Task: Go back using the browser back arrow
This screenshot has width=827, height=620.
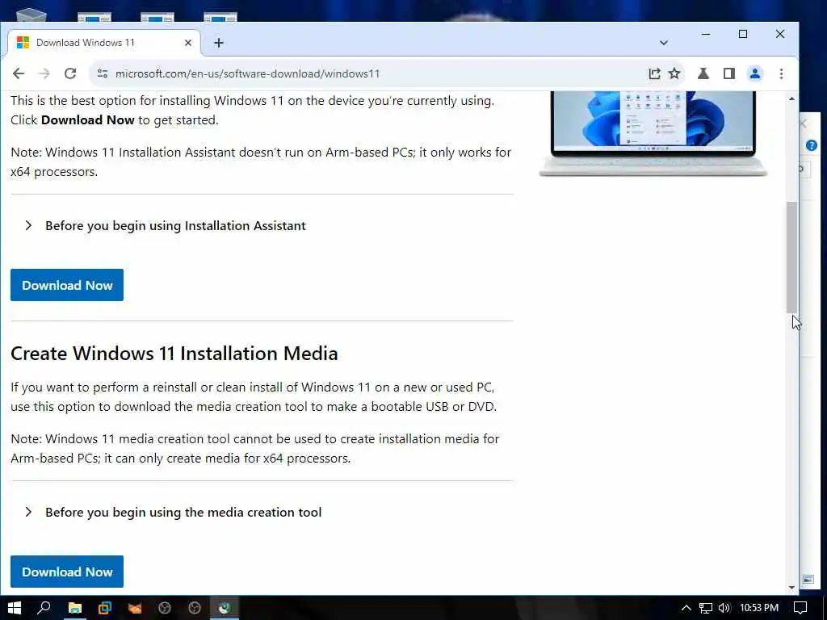Action: point(19,73)
